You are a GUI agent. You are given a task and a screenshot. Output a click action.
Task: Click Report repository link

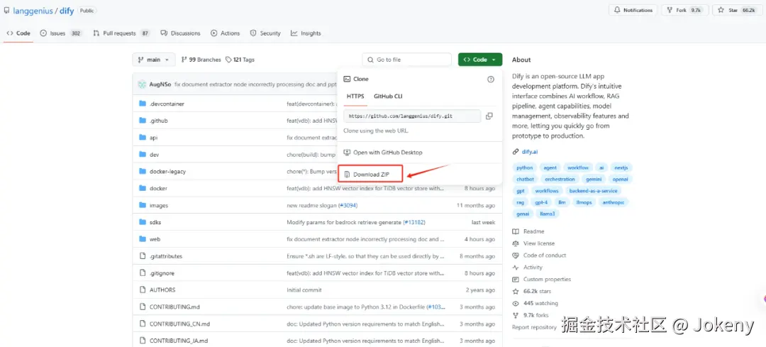(534, 327)
